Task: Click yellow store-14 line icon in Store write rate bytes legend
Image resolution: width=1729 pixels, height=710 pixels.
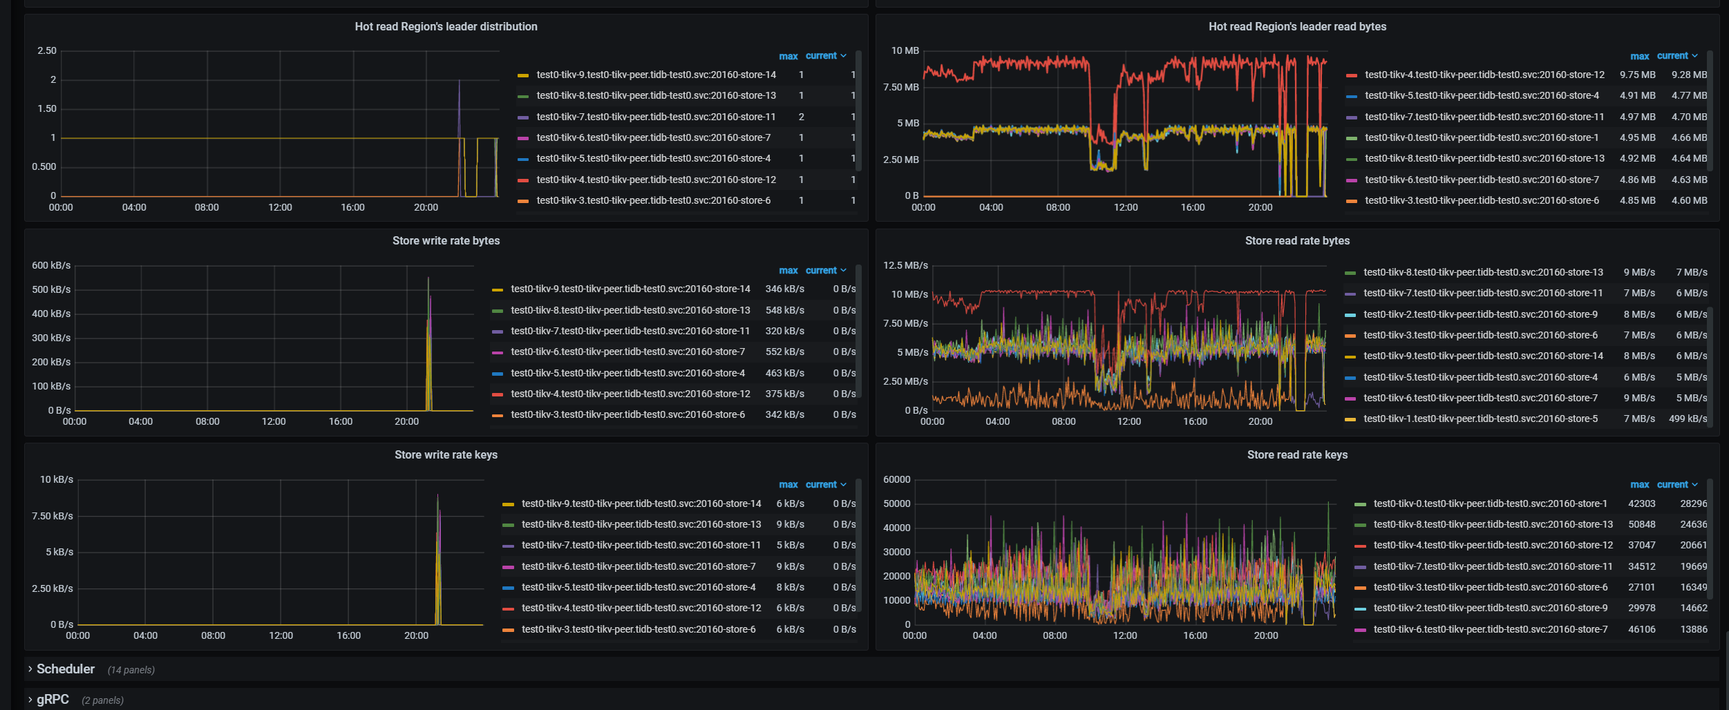Action: pos(498,289)
